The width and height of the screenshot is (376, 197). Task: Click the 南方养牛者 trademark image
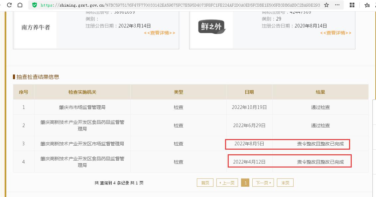click(36, 27)
